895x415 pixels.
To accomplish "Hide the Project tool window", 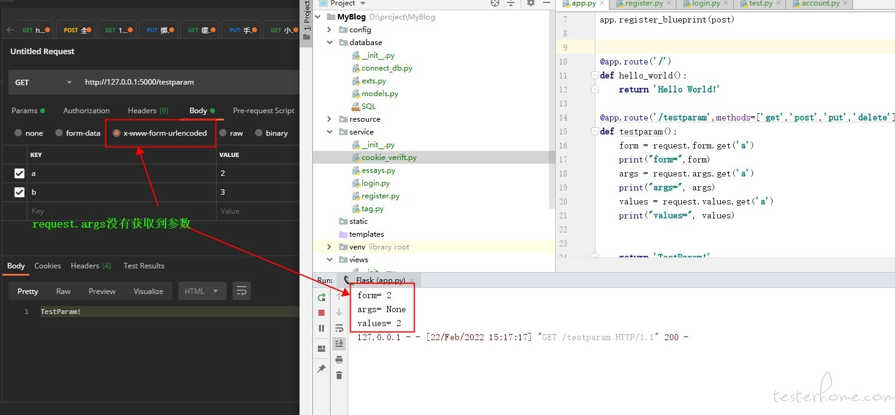I will click(x=546, y=3).
